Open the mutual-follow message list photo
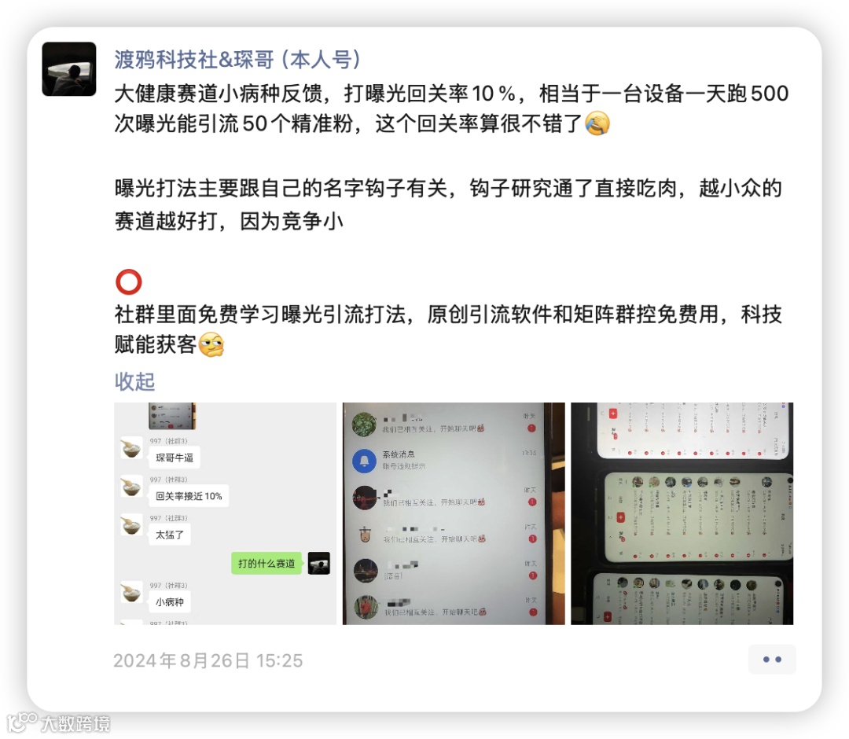 [454, 513]
